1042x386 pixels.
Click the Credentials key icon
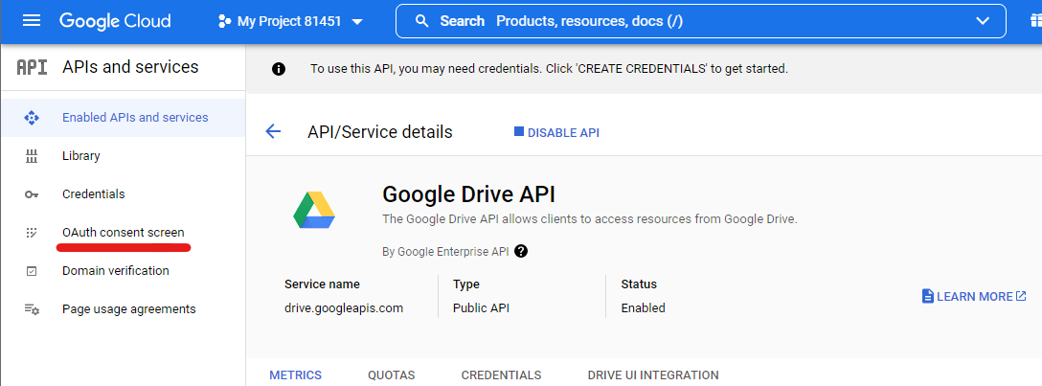32,194
